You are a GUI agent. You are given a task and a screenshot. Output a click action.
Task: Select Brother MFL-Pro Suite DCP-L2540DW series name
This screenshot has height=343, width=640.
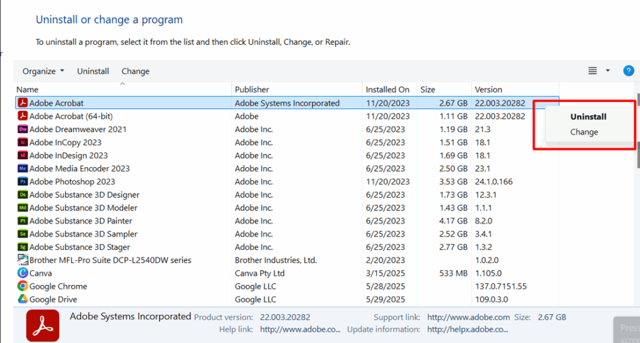point(110,259)
